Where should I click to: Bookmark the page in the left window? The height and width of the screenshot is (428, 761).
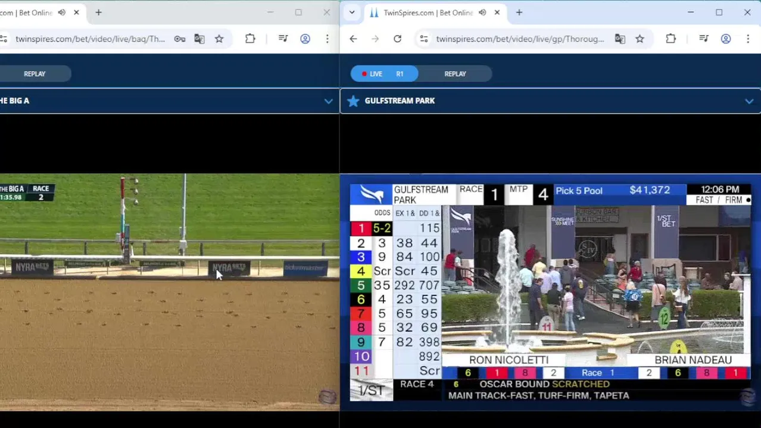(x=219, y=39)
